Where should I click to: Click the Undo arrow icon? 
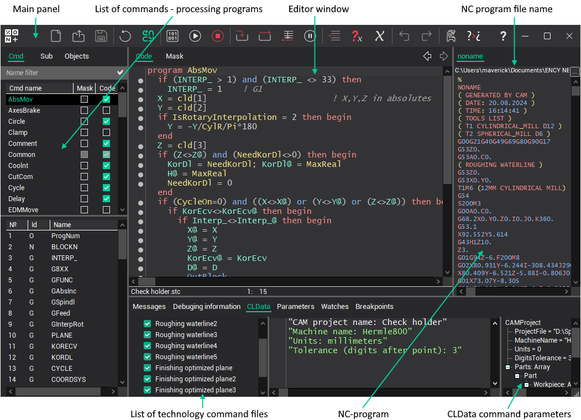(404, 36)
